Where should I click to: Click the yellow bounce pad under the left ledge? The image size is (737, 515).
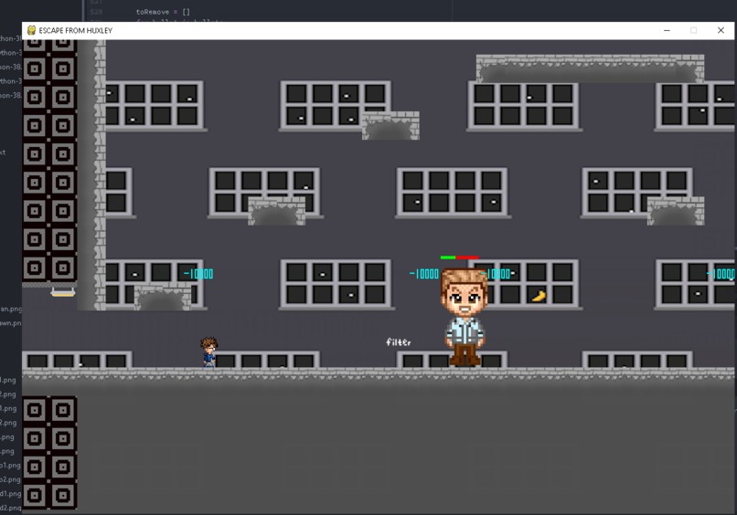(x=63, y=292)
